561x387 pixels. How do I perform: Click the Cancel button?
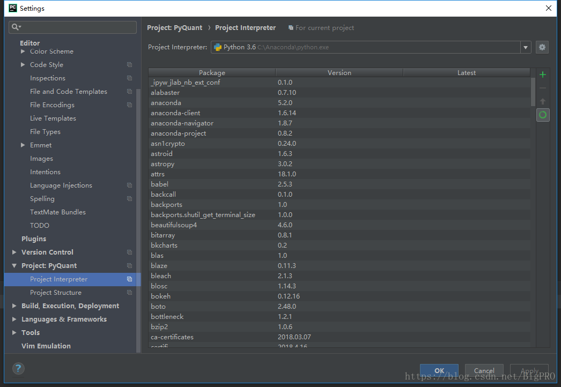coord(484,370)
